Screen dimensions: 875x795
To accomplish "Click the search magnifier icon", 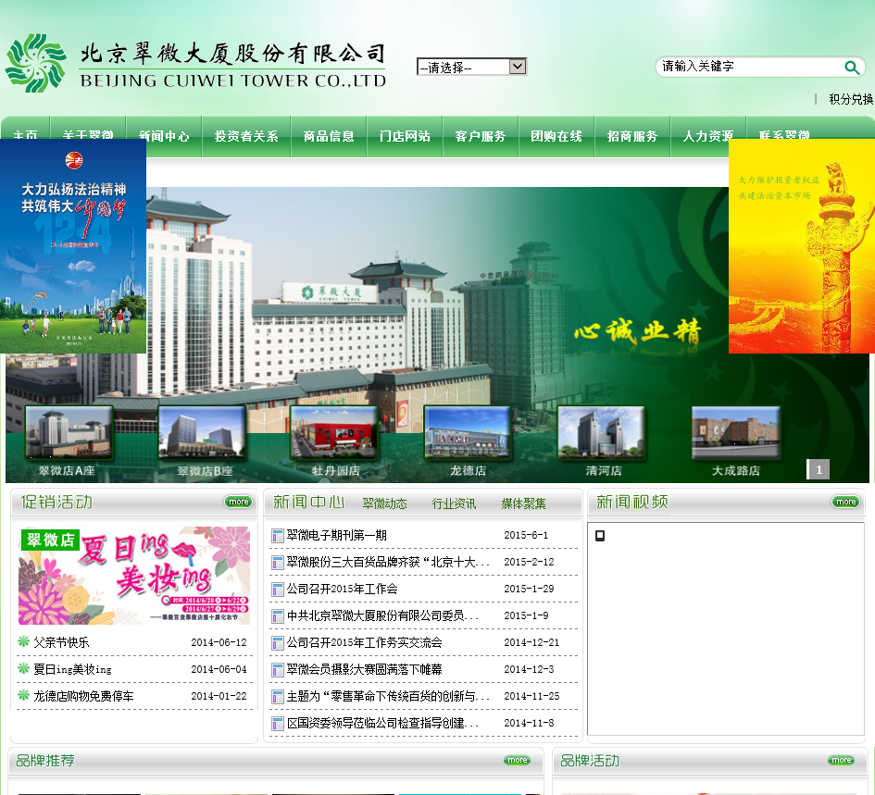I will [851, 68].
